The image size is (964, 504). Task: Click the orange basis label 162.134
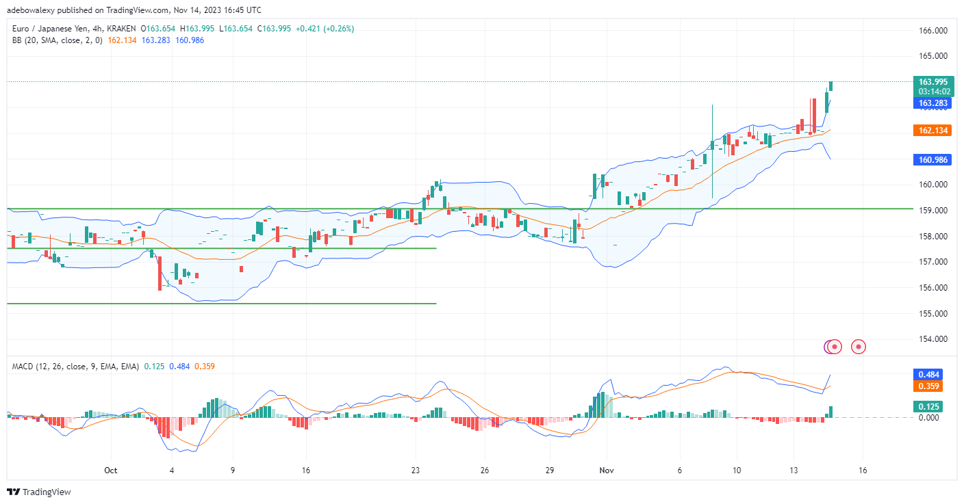(933, 130)
